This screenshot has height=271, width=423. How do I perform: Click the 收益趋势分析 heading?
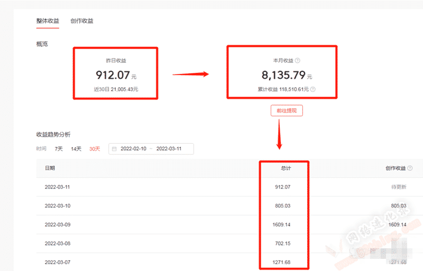coord(53,134)
